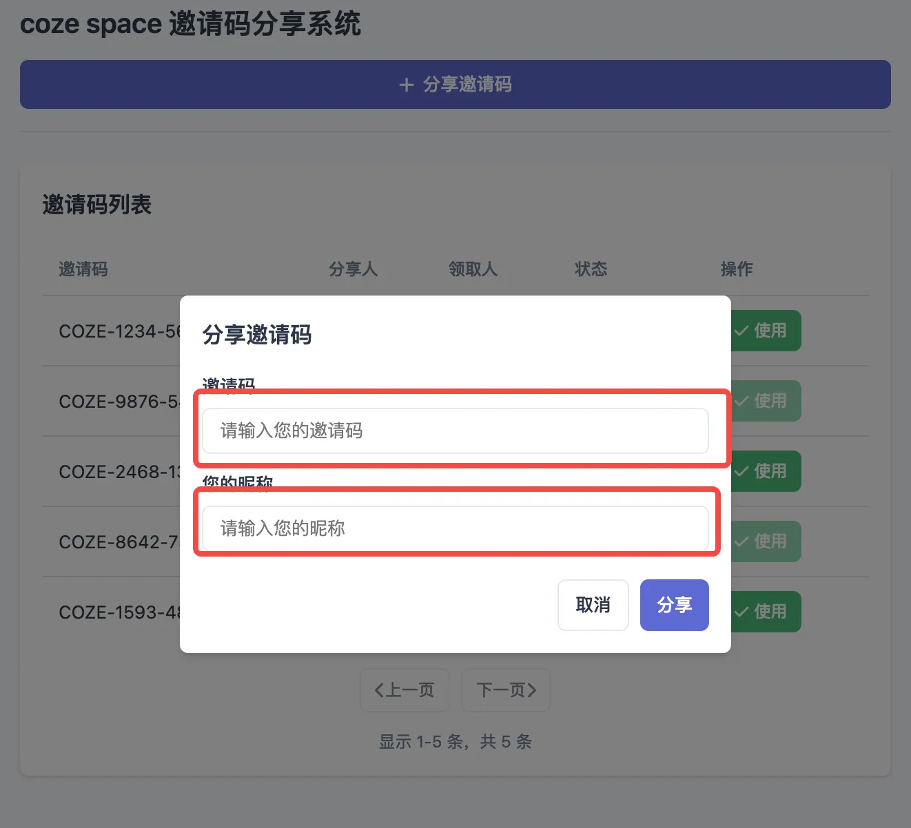The width and height of the screenshot is (911, 828).
Task: Select the COZE-2468 invitation code text
Action: [x=119, y=472]
